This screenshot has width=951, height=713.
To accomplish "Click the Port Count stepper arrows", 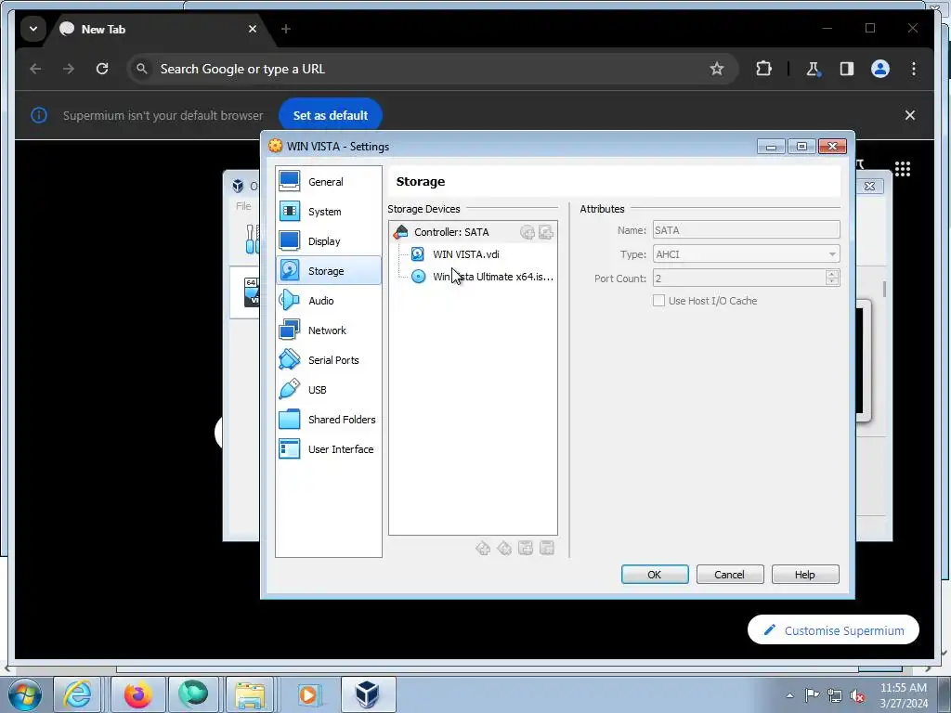I will coord(832,278).
